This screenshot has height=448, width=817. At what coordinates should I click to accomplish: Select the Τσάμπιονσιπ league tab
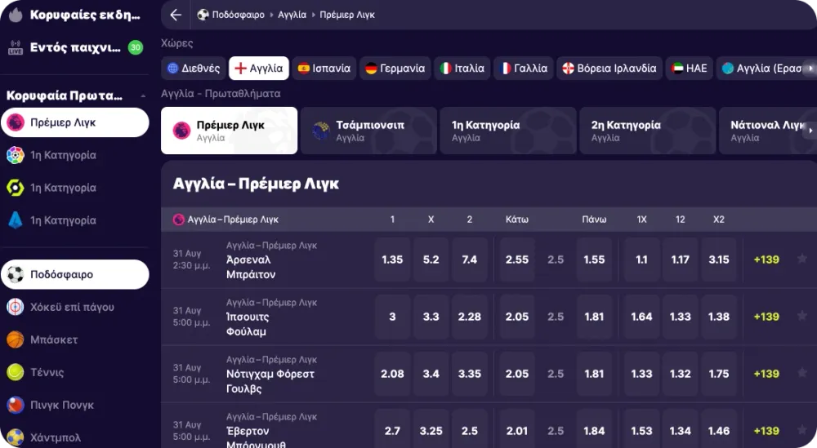coord(369,131)
